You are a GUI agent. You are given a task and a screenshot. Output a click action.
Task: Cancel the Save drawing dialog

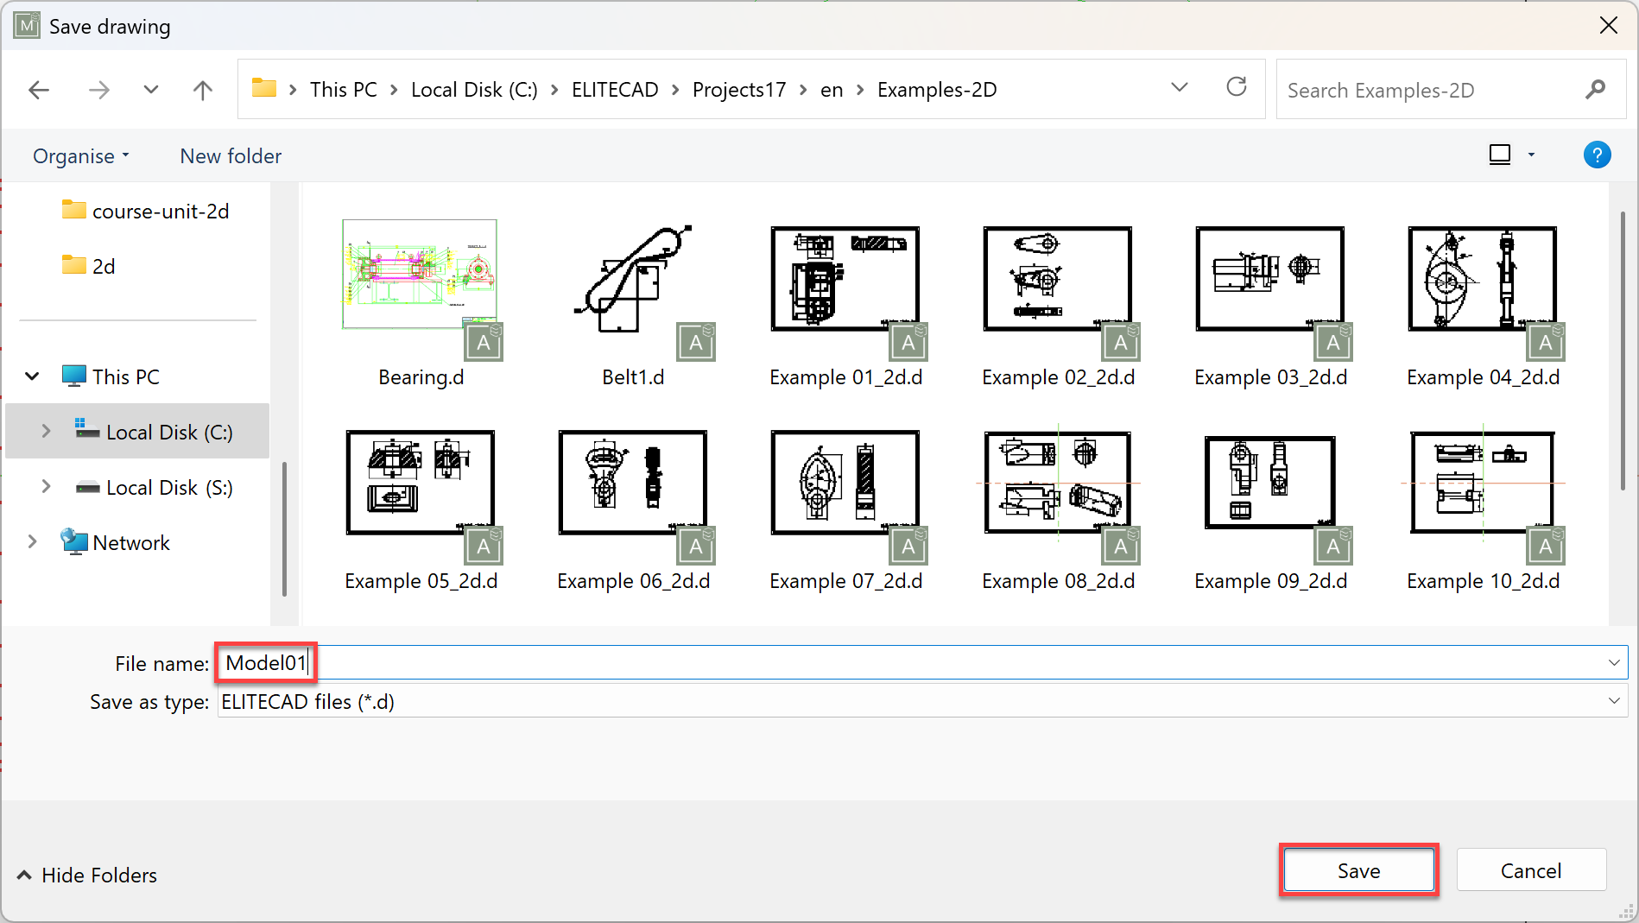pos(1530,870)
